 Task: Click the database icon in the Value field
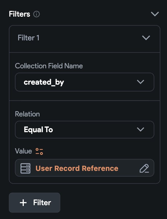point(25,168)
